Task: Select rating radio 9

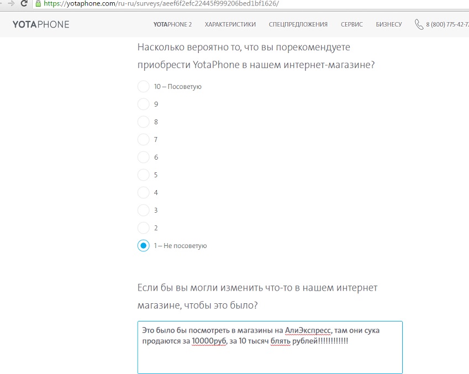Action: point(143,104)
